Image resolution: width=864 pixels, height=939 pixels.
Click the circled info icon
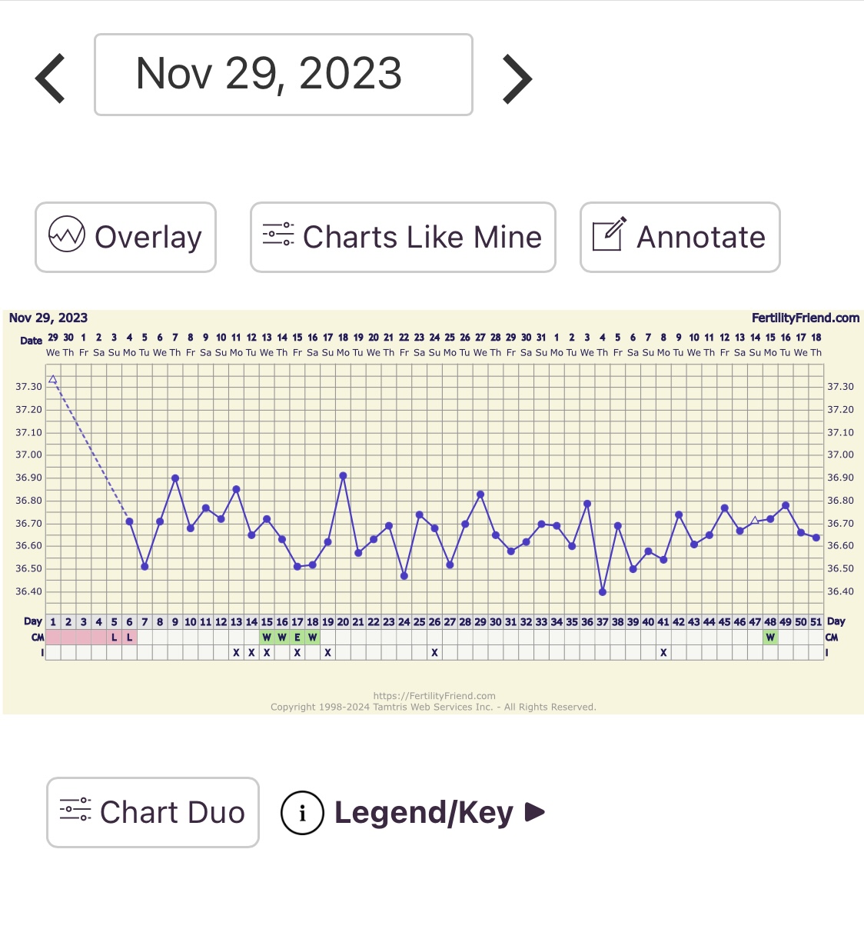302,813
